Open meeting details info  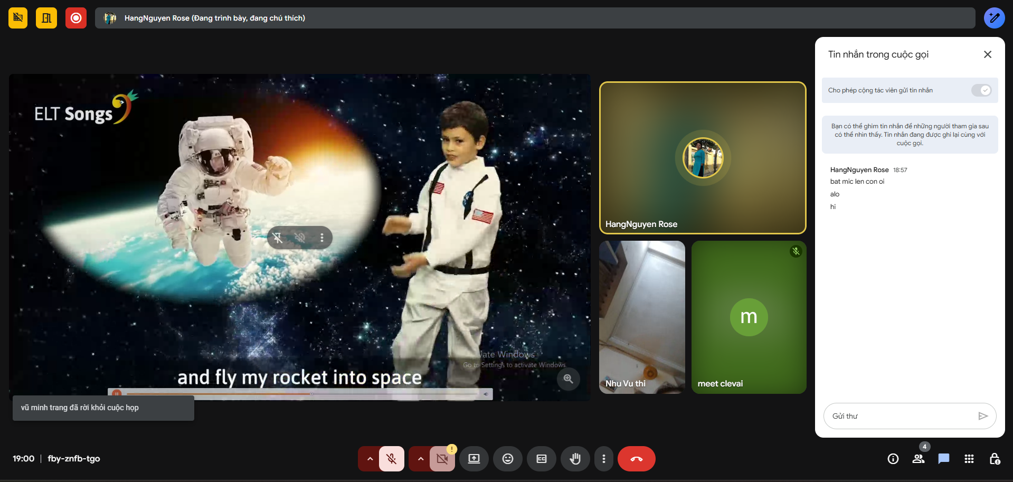pyautogui.click(x=893, y=459)
